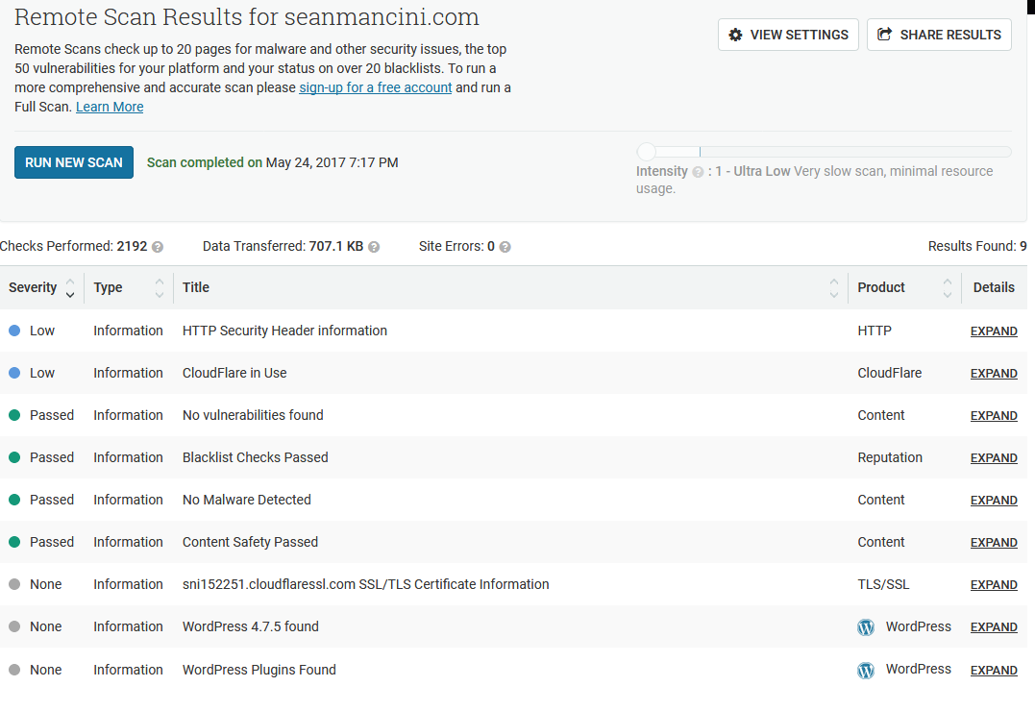Open the VIEW SETTINGS gear icon
Screen dimensions: 1035x711
pyautogui.click(x=736, y=34)
